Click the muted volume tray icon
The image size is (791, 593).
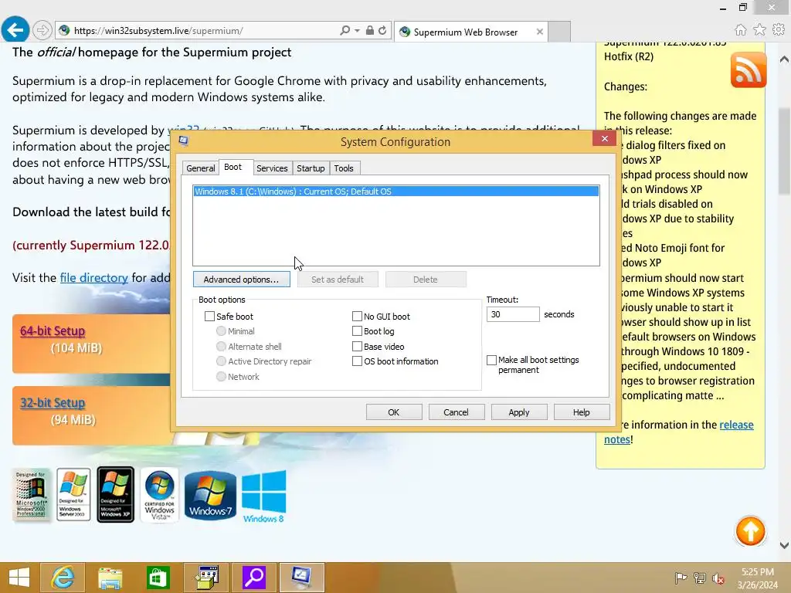pos(718,578)
